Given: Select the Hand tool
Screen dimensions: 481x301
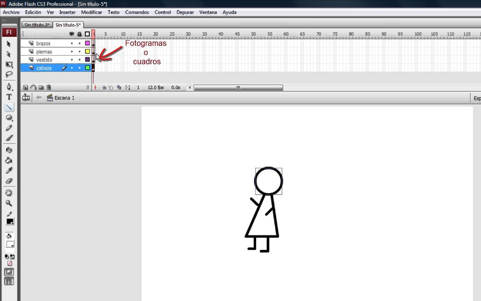Looking at the screenshot, I should 9,193.
